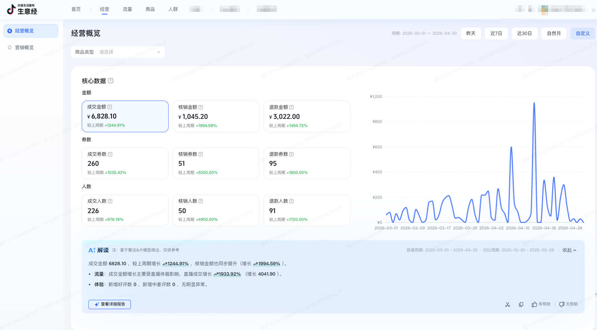This screenshot has width=597, height=330.
Task: Select the 核销金额 metric card
Action: 216,116
